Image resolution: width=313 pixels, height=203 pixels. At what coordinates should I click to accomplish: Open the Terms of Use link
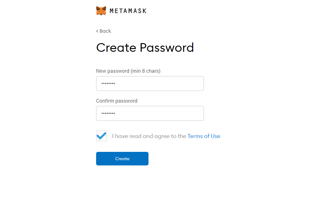point(204,136)
